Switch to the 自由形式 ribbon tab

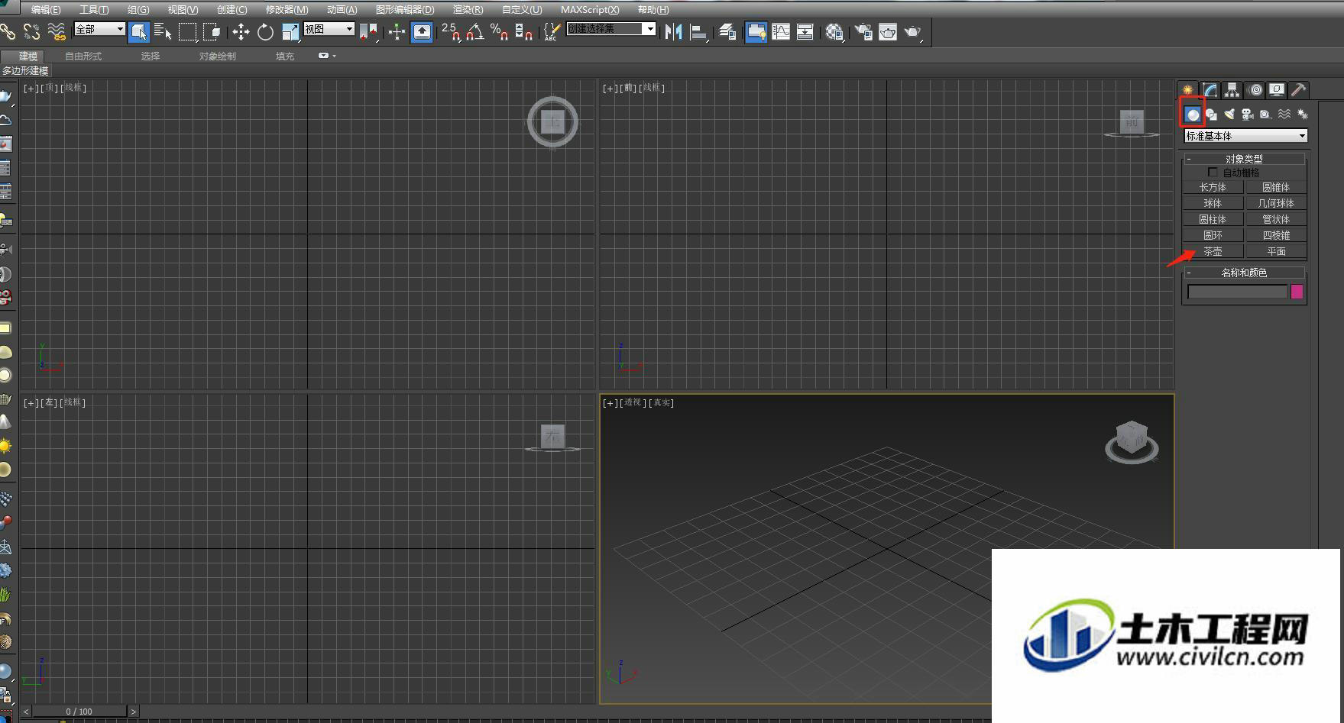click(x=83, y=56)
